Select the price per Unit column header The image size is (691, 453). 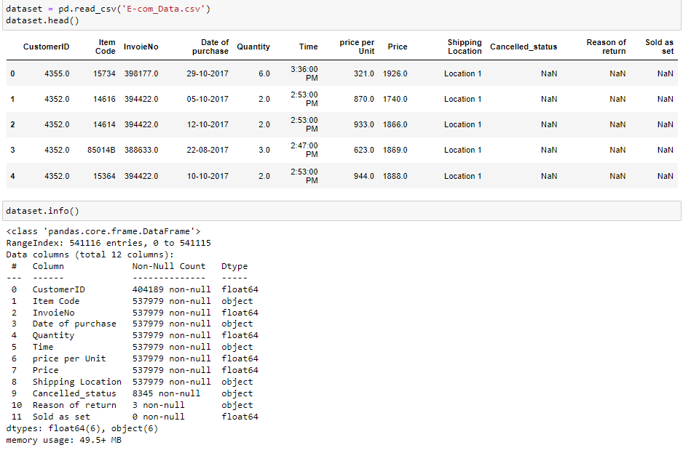coord(357,47)
